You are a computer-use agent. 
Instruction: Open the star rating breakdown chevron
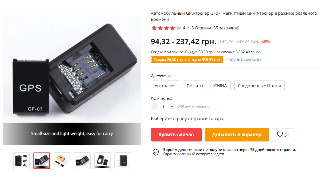pyautogui.click(x=188, y=28)
